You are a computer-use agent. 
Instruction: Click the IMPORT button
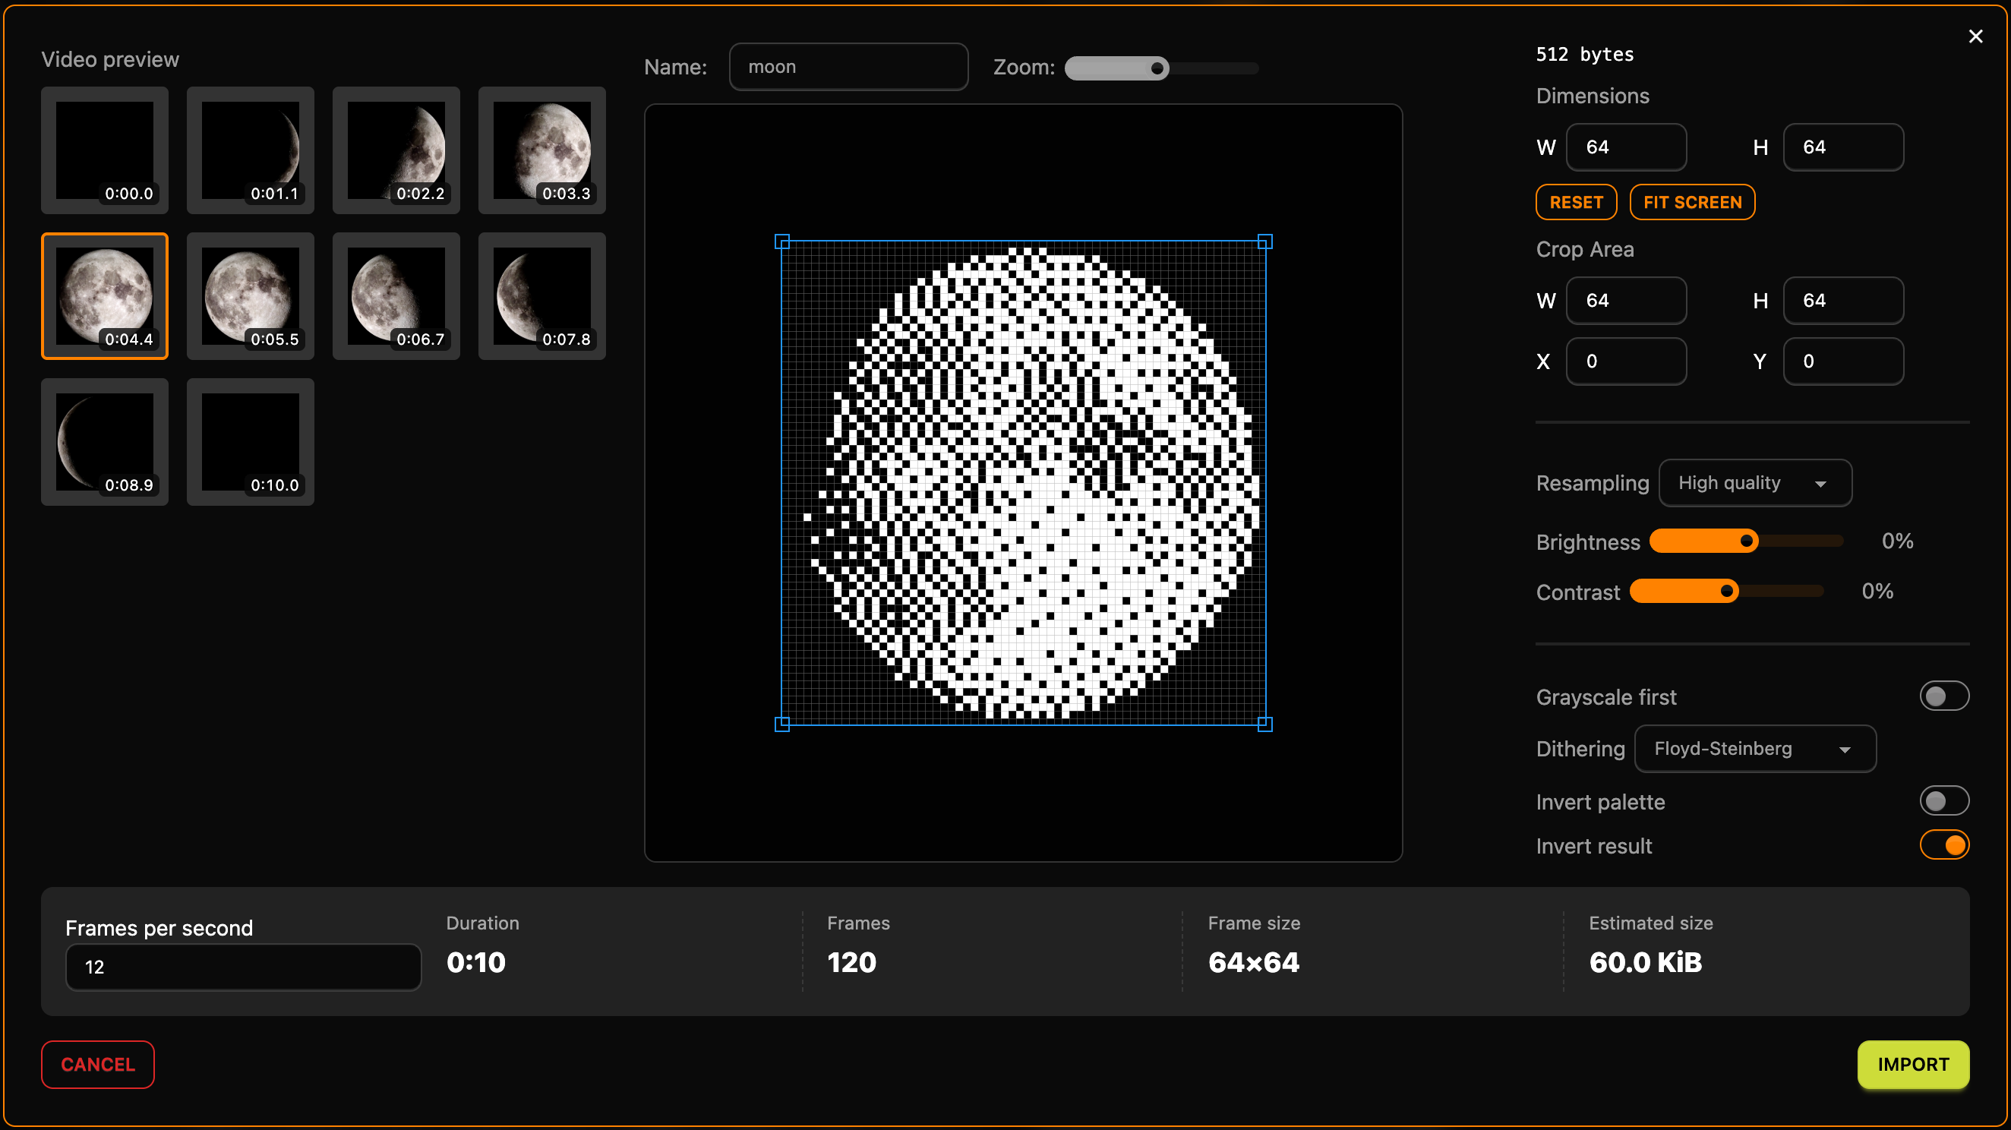pos(1912,1065)
